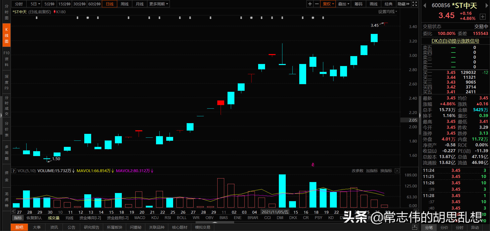Viewport: 490px width, 231px height.
Task: Click the DK点自动提示涨跌信号 link
Action: point(455,41)
